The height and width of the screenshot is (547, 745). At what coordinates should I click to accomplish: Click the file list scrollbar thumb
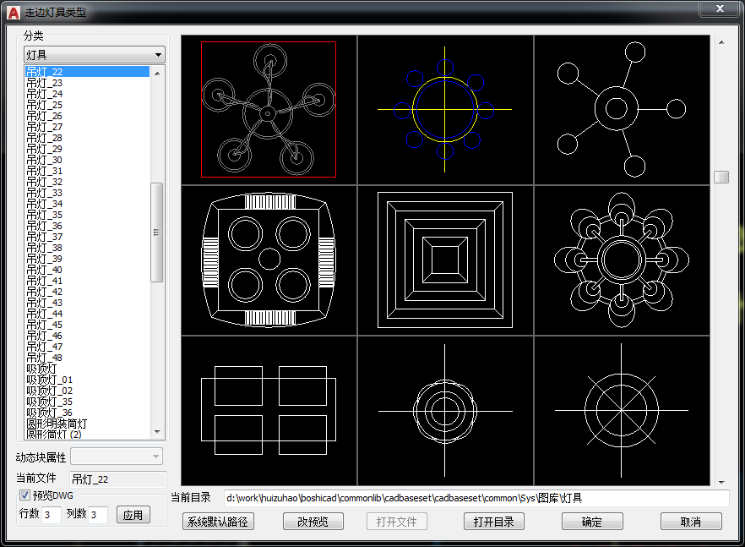point(157,232)
